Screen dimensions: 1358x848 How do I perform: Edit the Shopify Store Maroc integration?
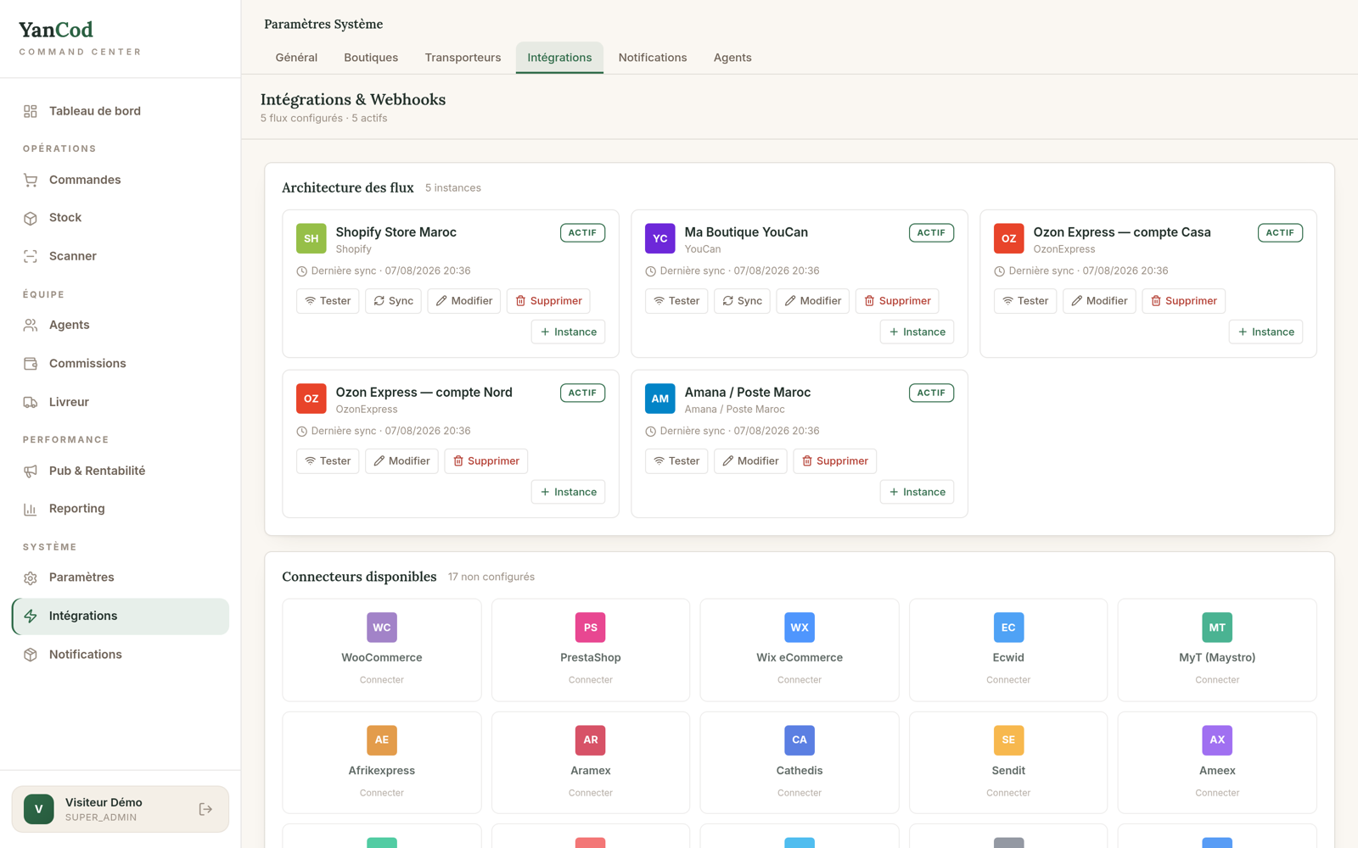click(464, 301)
